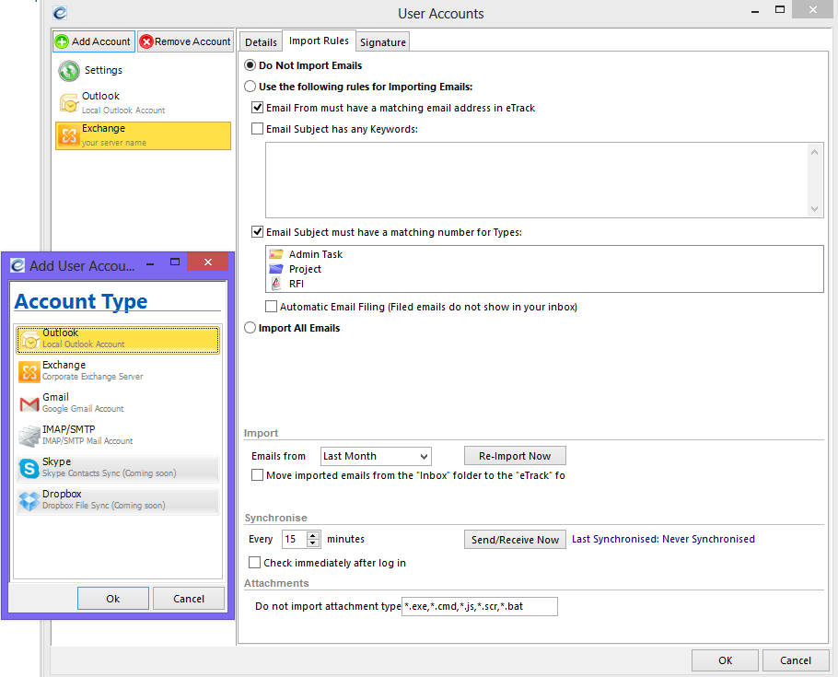Click the eTrack logo in Add User Account dialog
The width and height of the screenshot is (838, 677).
click(x=17, y=265)
